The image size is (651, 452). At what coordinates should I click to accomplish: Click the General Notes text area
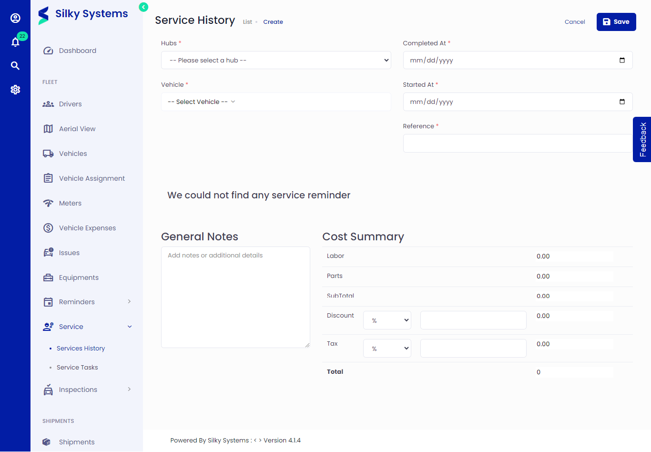[235, 296]
